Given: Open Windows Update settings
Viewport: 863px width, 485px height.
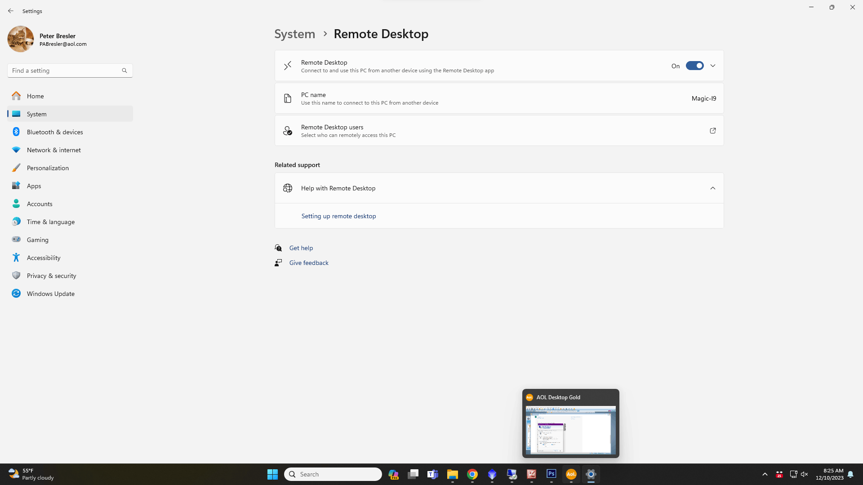Looking at the screenshot, I should (x=70, y=294).
